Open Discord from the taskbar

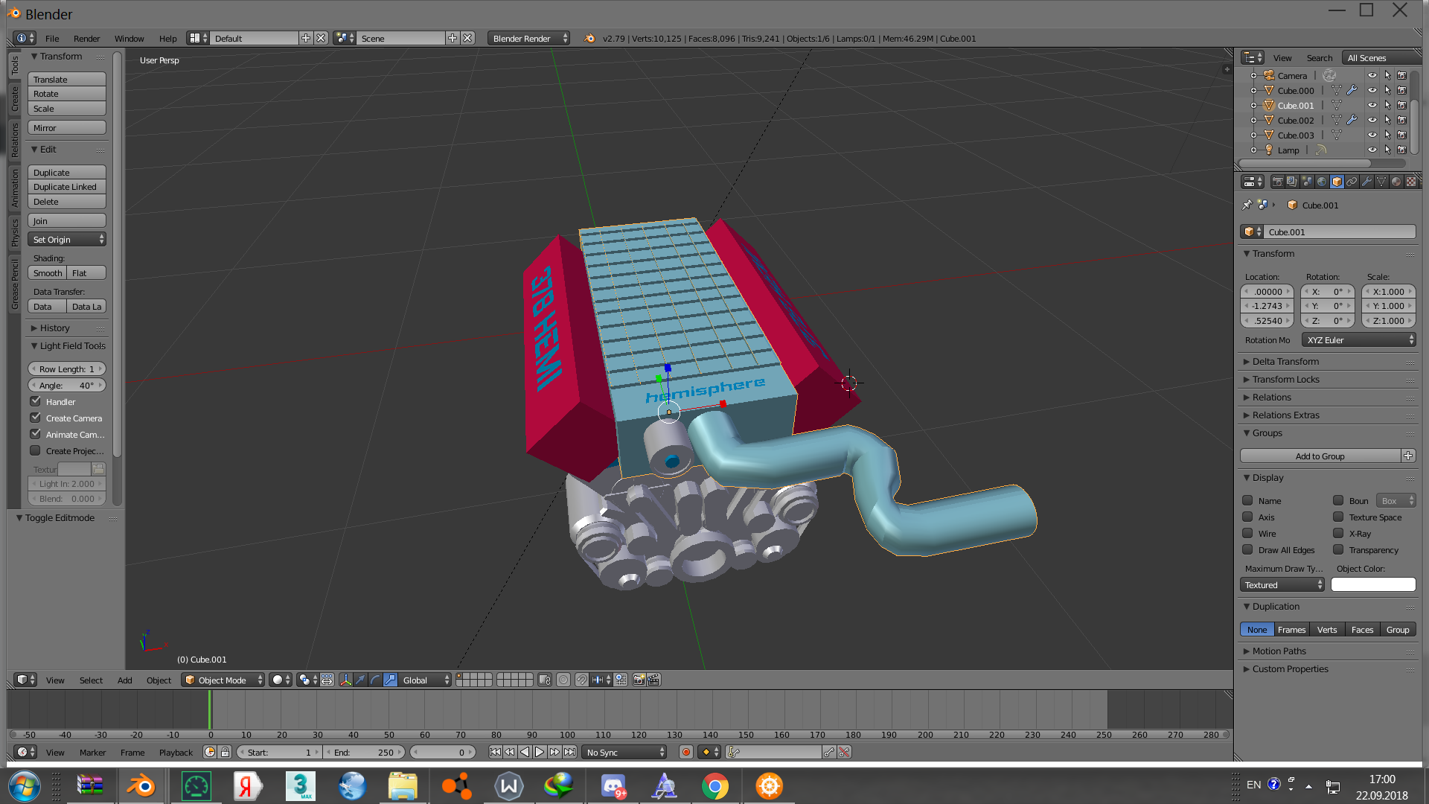click(x=613, y=786)
